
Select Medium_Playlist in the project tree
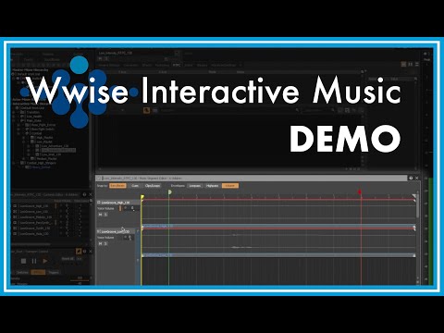46,158
